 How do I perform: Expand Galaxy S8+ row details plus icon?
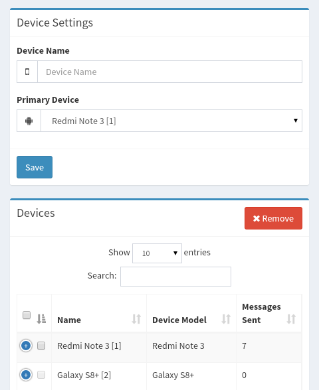click(26, 375)
